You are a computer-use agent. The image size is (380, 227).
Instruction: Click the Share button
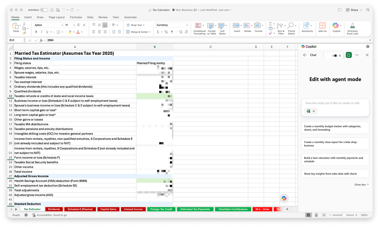click(352, 10)
